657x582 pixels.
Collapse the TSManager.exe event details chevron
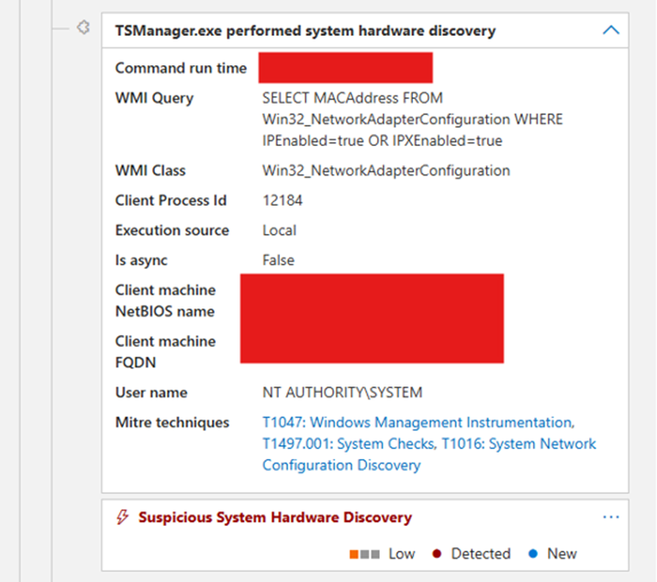611,30
